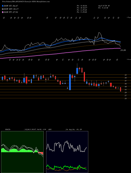Click the 41 price axis label

(x=125, y=75)
